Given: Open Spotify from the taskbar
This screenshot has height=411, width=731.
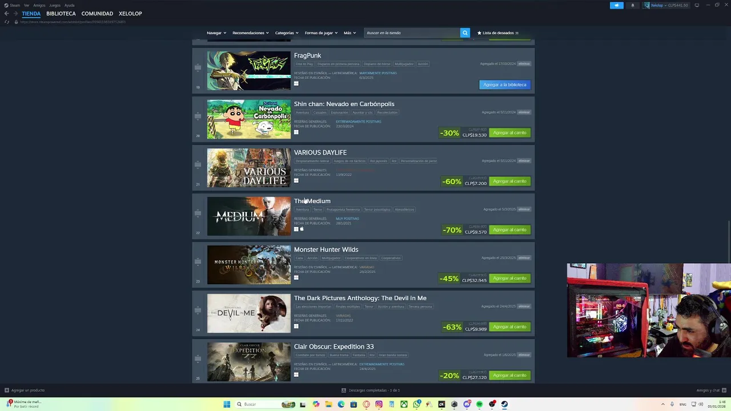Looking at the screenshot, I should 479,404.
